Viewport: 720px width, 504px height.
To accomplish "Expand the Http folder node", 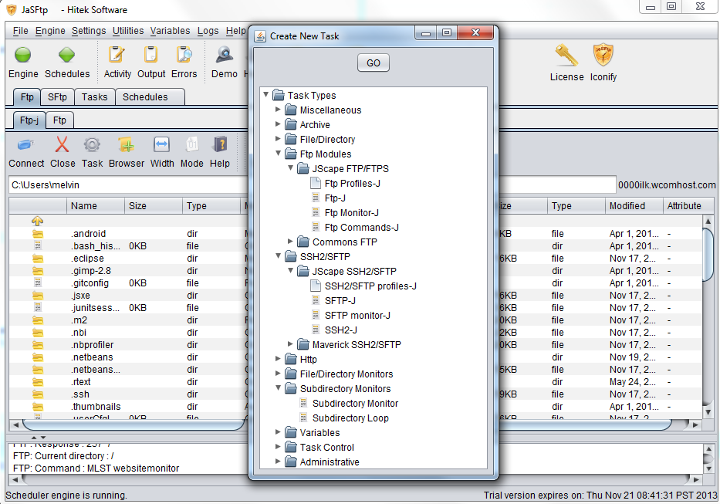I will click(x=278, y=358).
